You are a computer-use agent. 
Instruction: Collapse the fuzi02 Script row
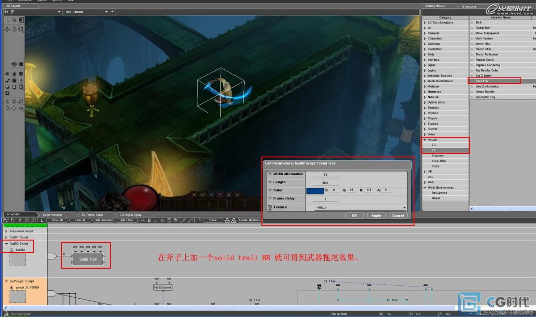pos(6,244)
